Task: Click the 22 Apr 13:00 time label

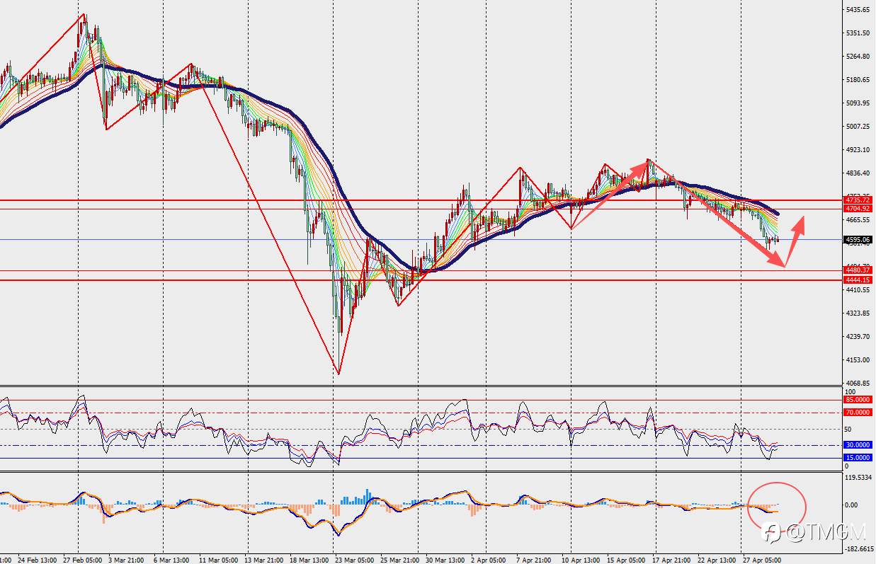Action: point(717,560)
